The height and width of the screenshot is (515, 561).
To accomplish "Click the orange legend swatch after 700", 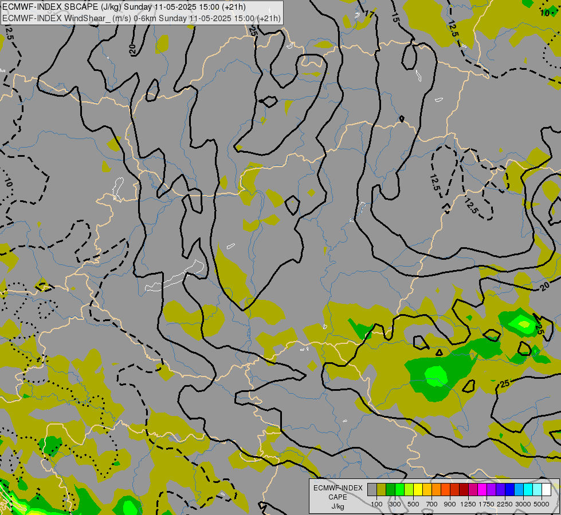I will [436, 489].
